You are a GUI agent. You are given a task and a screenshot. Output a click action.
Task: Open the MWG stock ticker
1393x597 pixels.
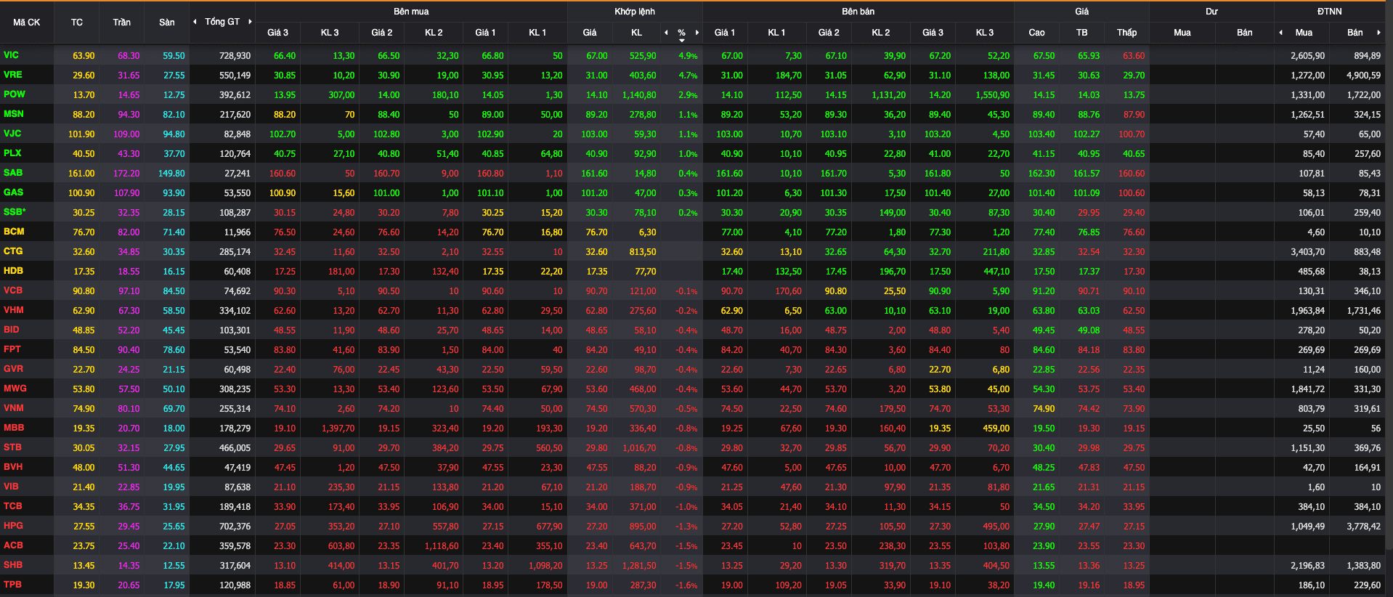pos(15,389)
